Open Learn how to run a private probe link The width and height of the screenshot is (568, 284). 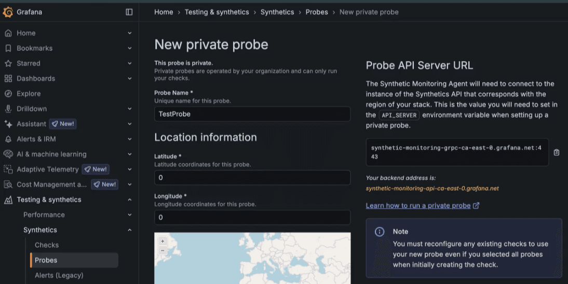coord(418,206)
